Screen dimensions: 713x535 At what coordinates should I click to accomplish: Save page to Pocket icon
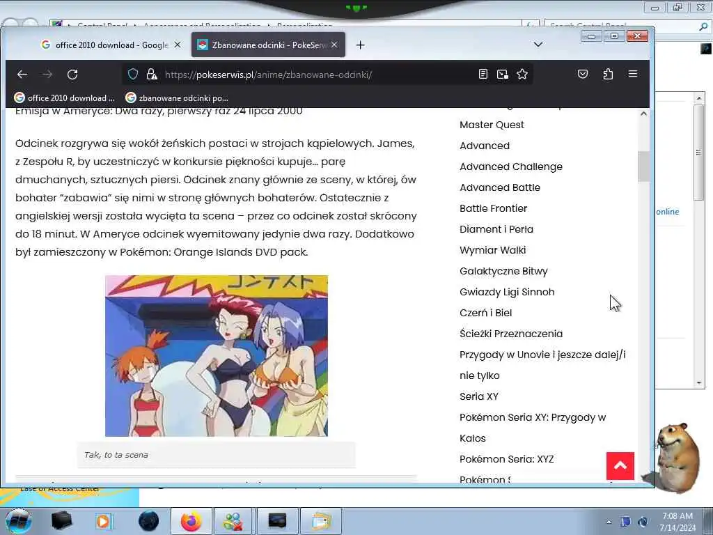[583, 74]
